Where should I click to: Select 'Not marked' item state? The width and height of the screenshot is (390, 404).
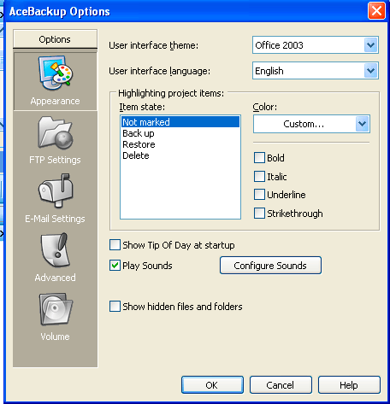(180, 122)
